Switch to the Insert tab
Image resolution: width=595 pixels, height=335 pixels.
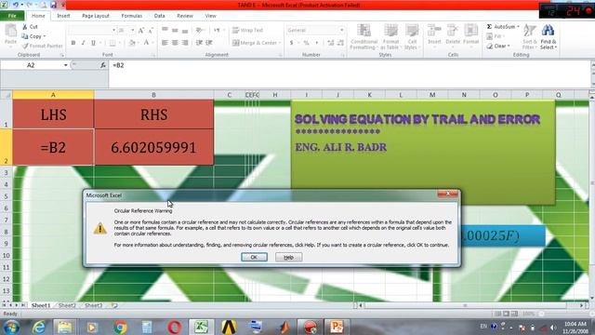point(63,16)
